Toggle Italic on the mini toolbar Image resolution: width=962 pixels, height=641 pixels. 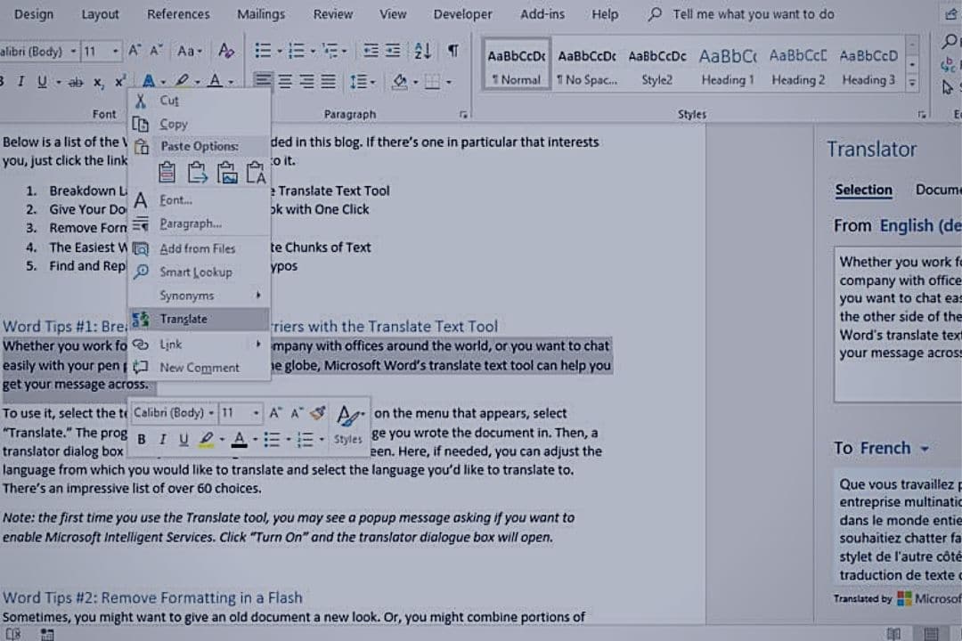click(x=163, y=439)
